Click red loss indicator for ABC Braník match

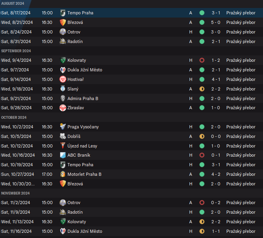[x=202, y=155]
